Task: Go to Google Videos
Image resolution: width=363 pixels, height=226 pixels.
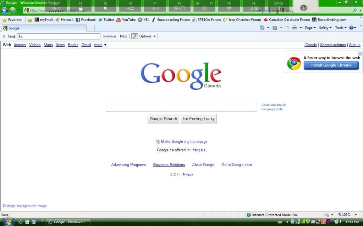Action: (35, 45)
